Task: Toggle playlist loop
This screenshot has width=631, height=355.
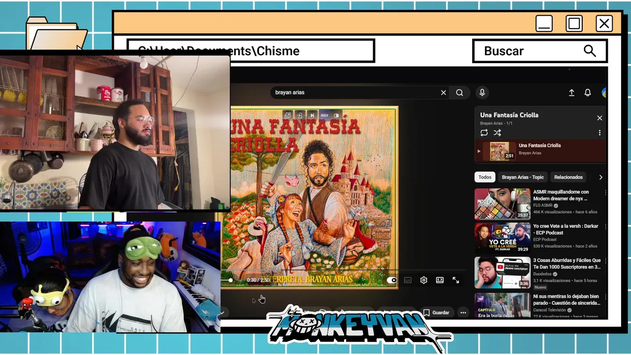Action: 484,133
